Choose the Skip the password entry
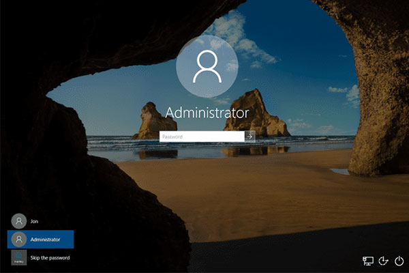This screenshot has height=273, width=409. tap(41, 257)
